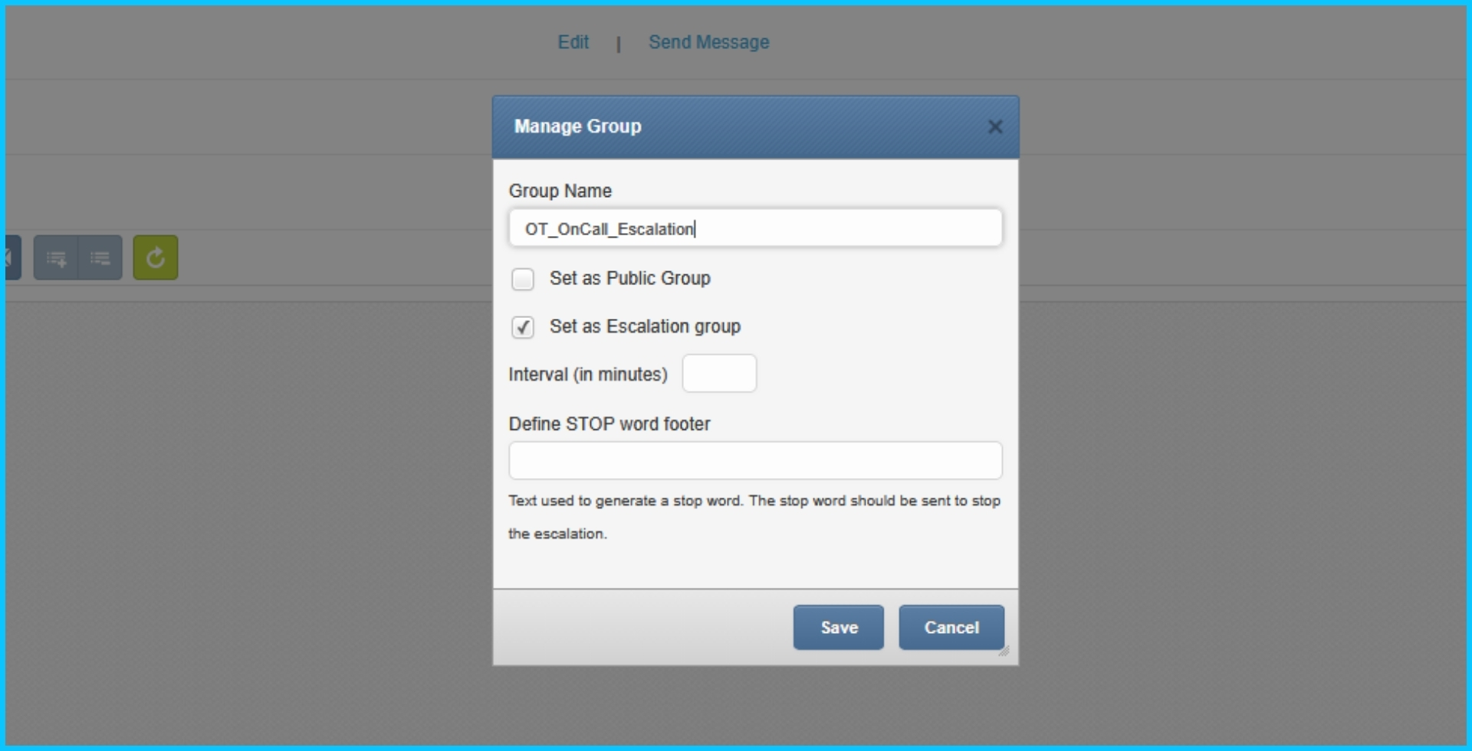Click the "Define STOP word footer" label

pyautogui.click(x=609, y=424)
